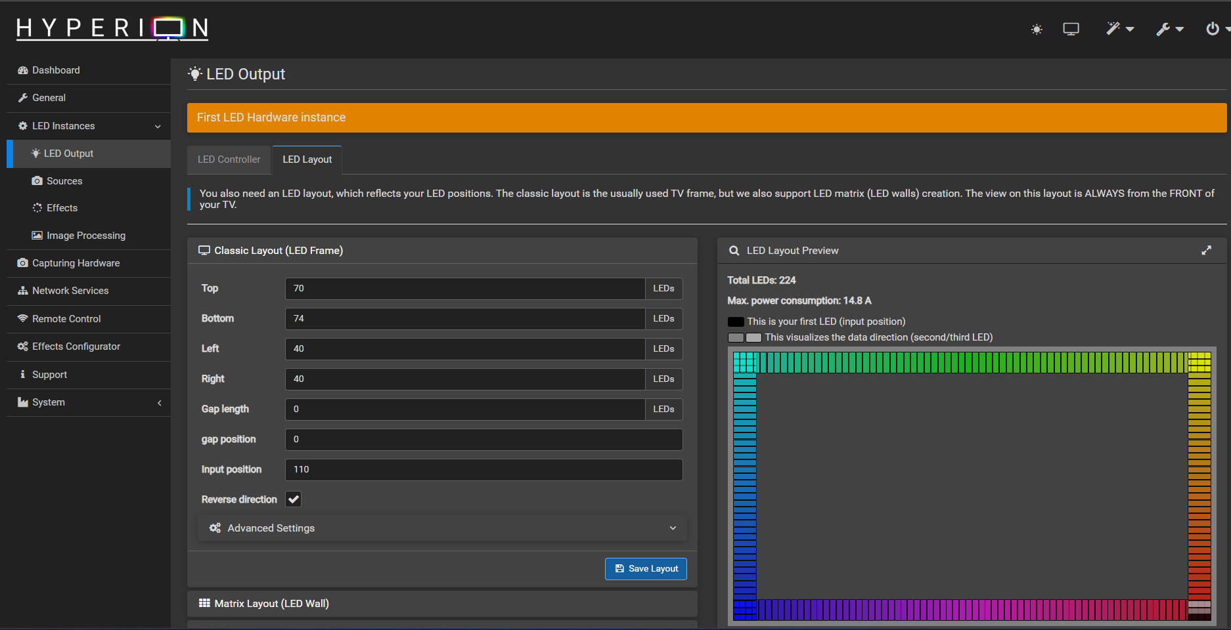This screenshot has height=630, width=1231.
Task: Click the gap position input field
Action: tap(484, 440)
